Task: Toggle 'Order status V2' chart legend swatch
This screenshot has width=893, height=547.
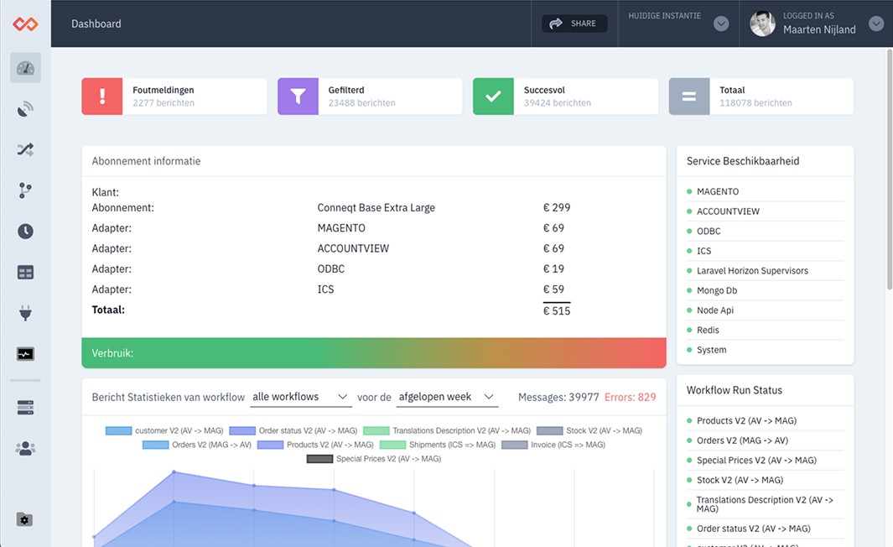Action: coord(242,430)
